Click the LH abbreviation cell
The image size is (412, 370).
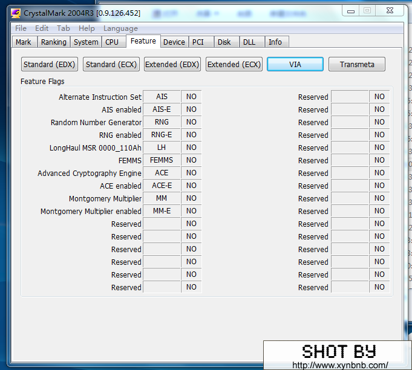162,148
